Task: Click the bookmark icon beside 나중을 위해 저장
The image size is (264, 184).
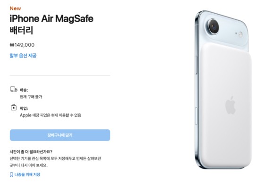Action: pos(11,175)
